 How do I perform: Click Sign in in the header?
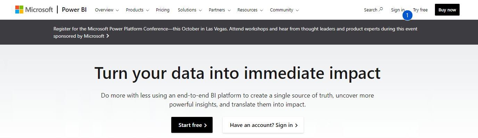(x=398, y=10)
